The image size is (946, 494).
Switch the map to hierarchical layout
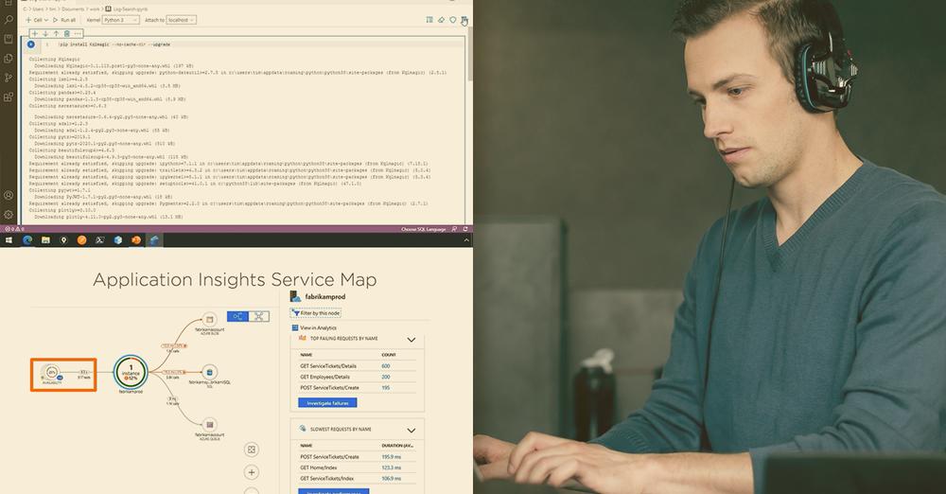pos(237,316)
